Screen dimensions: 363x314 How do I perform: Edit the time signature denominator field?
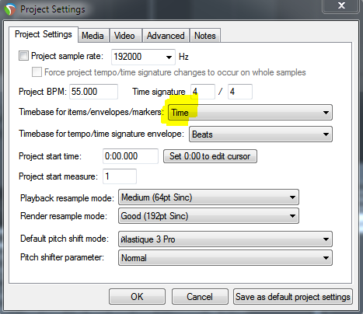[x=240, y=92]
